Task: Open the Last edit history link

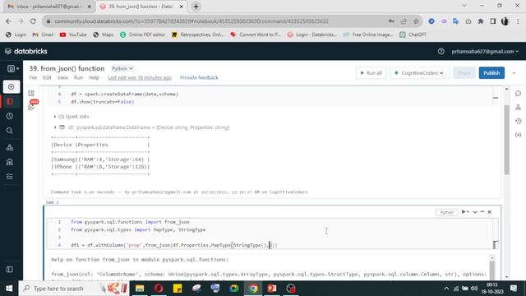Action: (x=140, y=77)
